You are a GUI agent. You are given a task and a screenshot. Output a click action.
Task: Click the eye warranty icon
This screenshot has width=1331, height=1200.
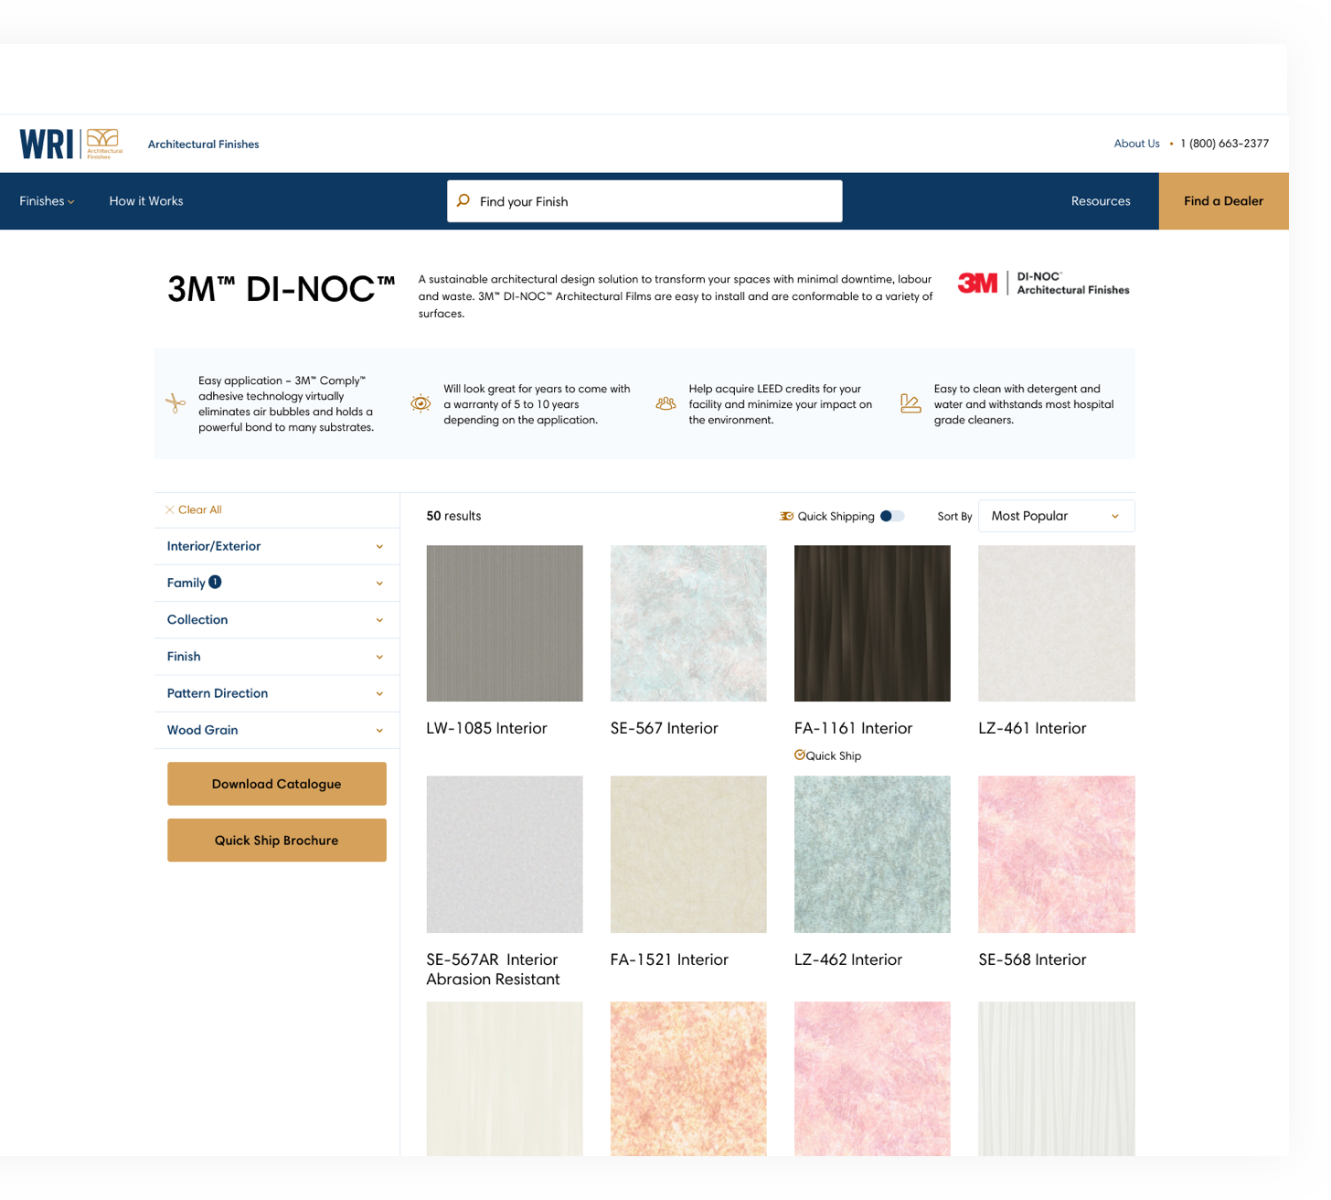(421, 403)
